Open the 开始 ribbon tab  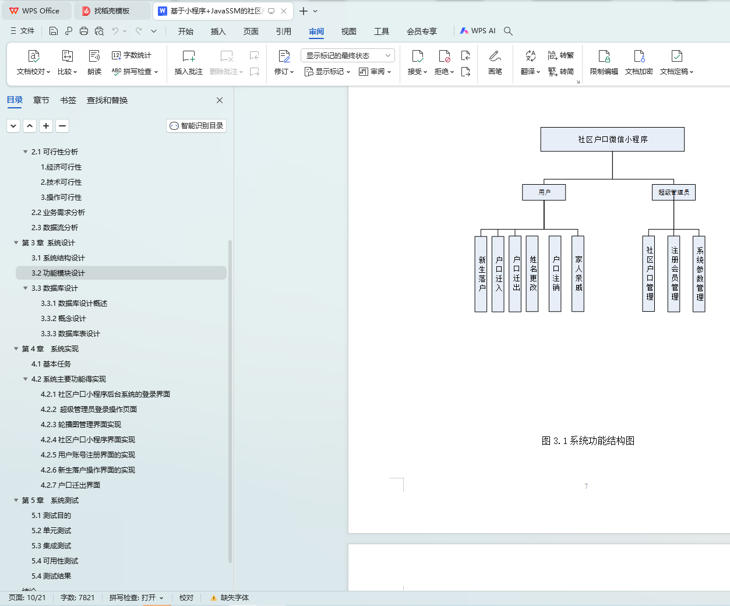pos(186,31)
